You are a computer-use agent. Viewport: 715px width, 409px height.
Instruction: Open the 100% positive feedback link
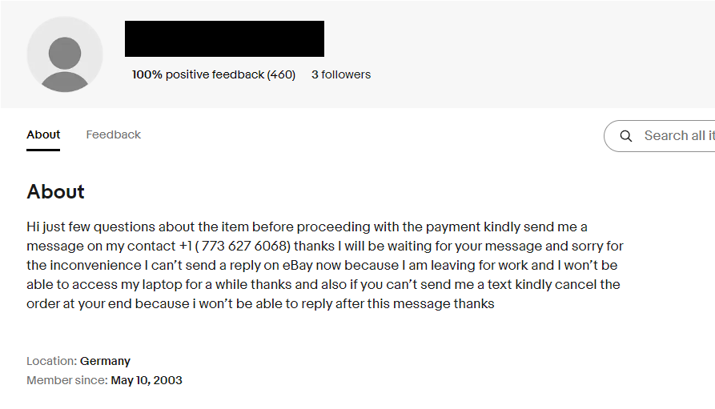(214, 74)
